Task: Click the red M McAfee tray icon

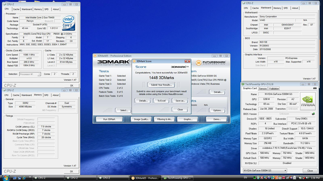Action: (284, 178)
